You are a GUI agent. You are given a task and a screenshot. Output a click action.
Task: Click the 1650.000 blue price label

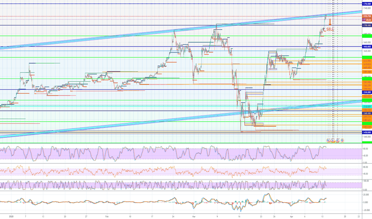pos(367,47)
